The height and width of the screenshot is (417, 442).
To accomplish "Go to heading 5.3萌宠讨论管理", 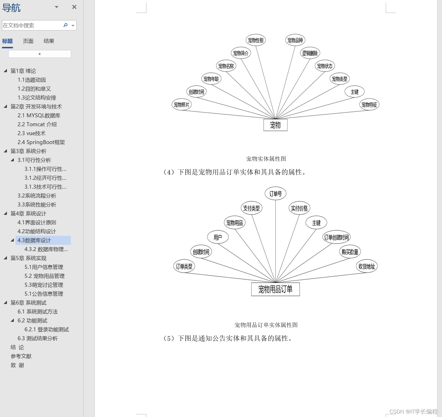I will tap(44, 285).
